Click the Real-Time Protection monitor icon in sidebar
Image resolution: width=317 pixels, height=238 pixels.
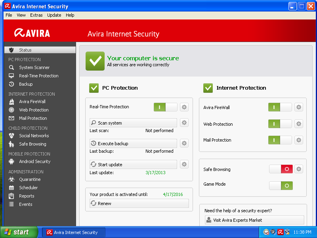coord(11,76)
